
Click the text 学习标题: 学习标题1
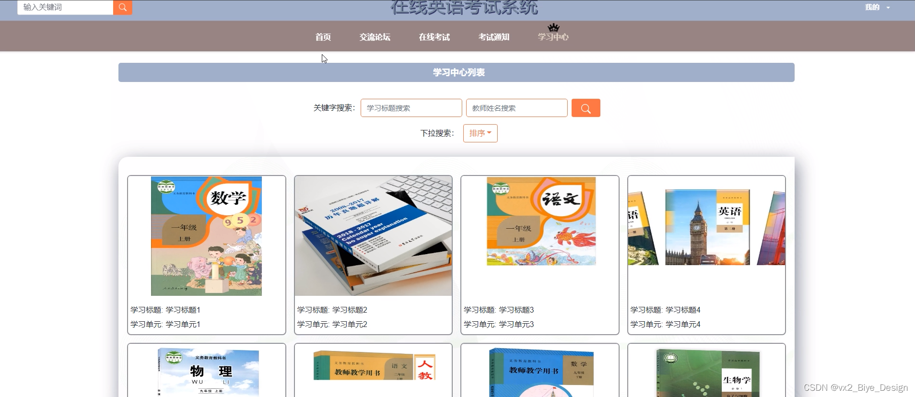(165, 310)
